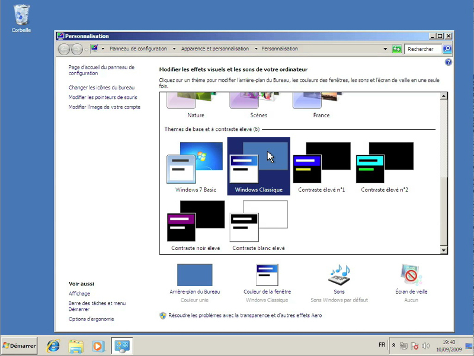This screenshot has height=356, width=474.
Task: Open the recent pages dropdown beside navigation arrows
Action: [x=86, y=49]
